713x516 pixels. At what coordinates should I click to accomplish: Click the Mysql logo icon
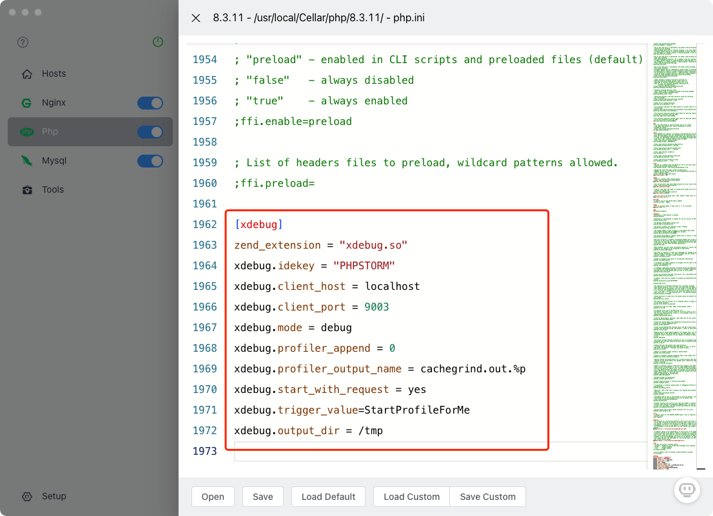(x=27, y=161)
